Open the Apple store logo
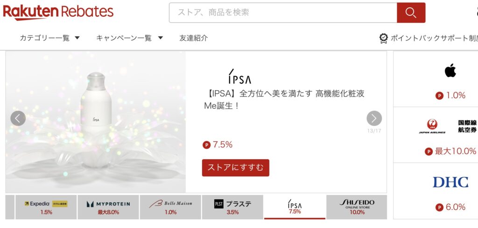The image size is (478, 228). (450, 71)
